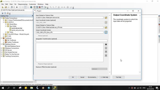Toggle the Preserve Shape (optional) checkbox
This screenshot has height=90, width=160.
37,64
